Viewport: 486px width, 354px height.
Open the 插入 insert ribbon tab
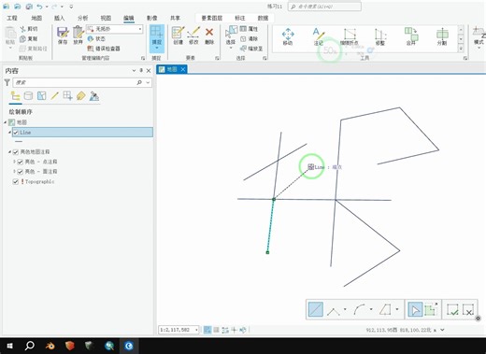pyautogui.click(x=60, y=18)
